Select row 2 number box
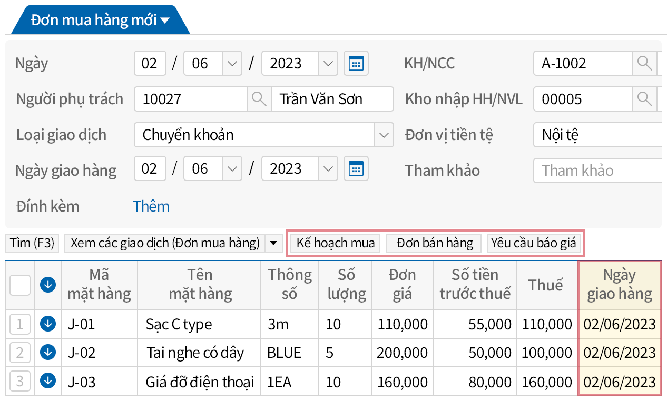Image resolution: width=667 pixels, height=401 pixels. 20,352
